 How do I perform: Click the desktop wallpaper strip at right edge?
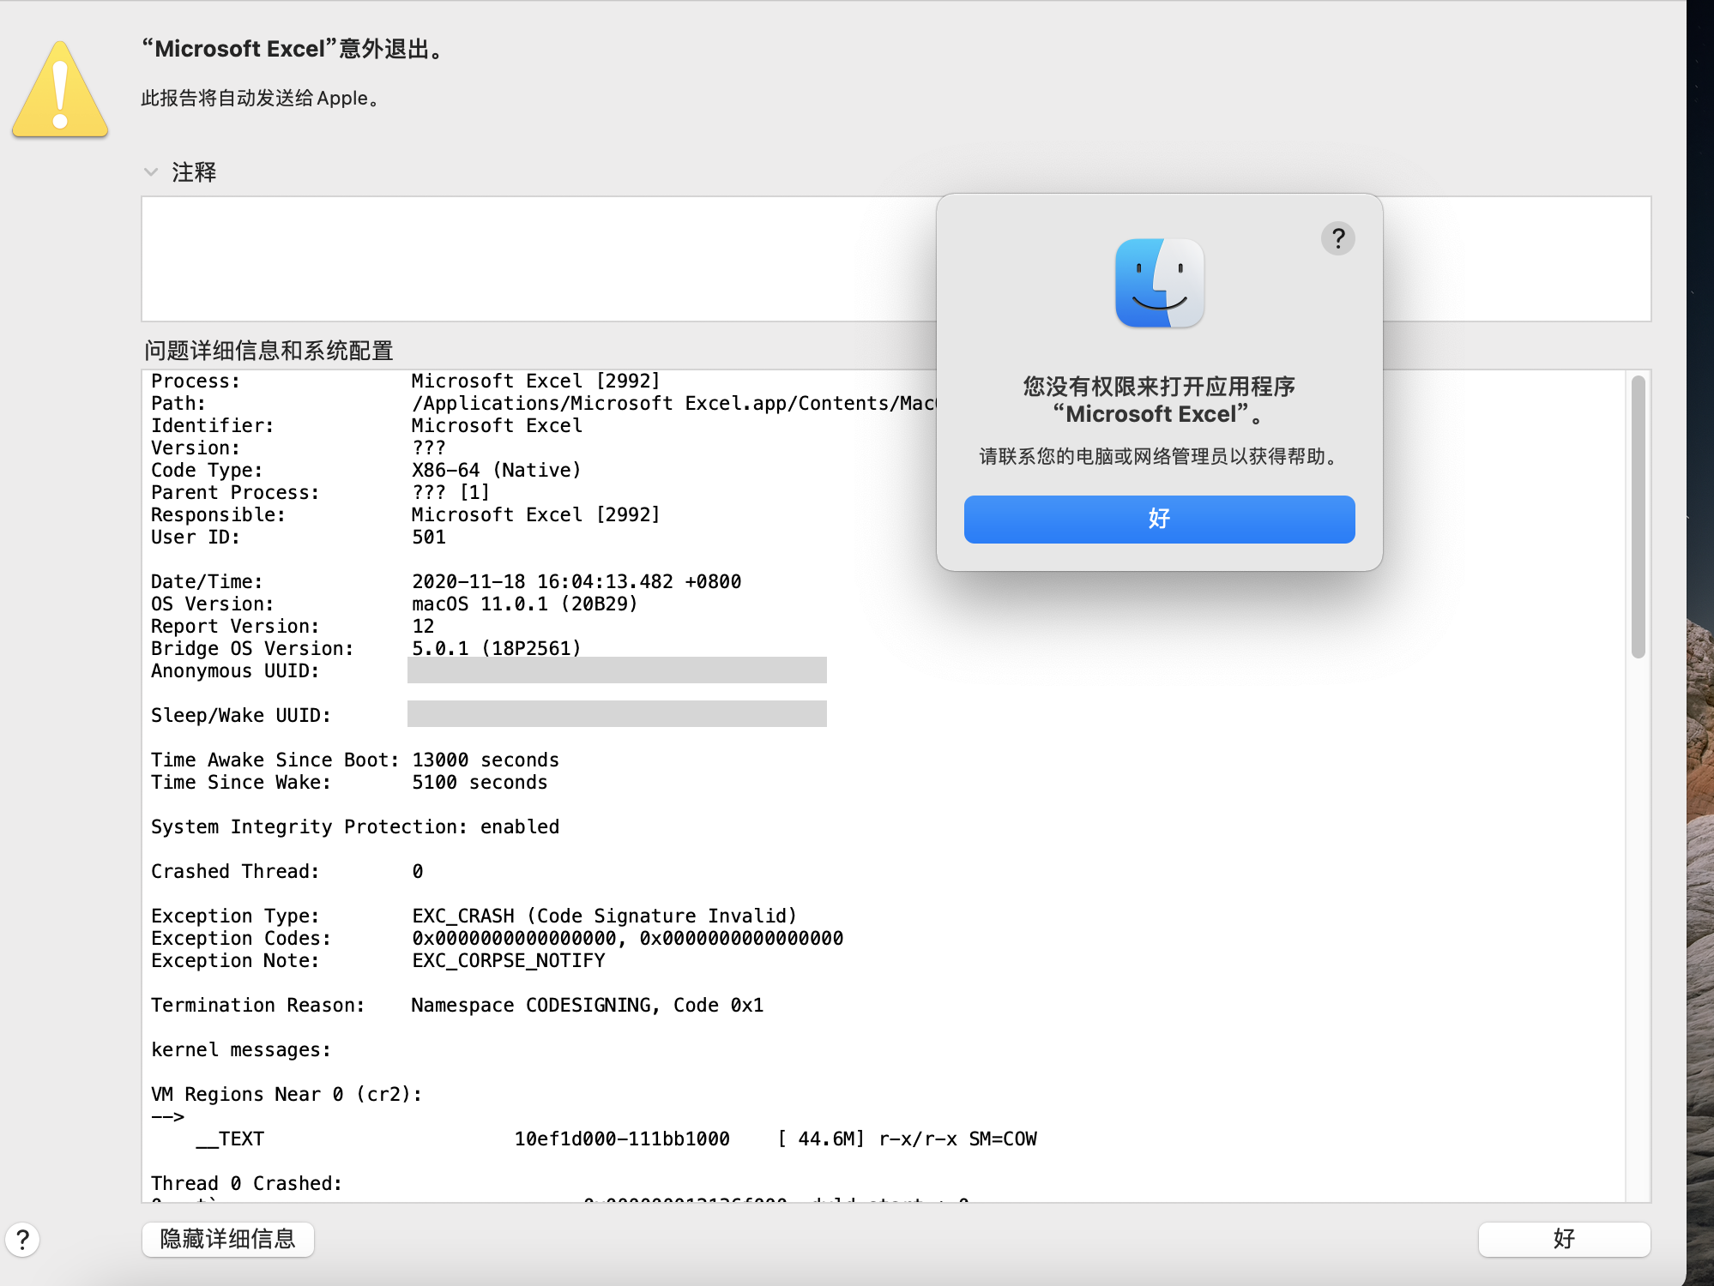[1700, 343]
